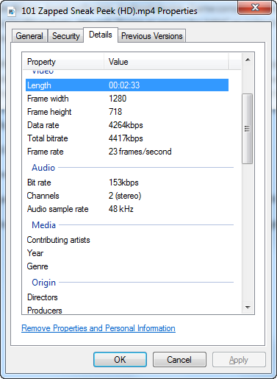Click the 2 (stereo) channels value

pyautogui.click(x=125, y=196)
